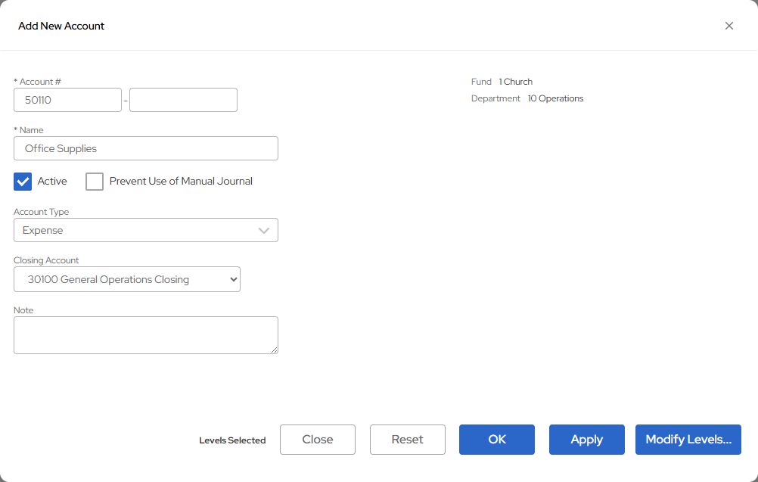Viewport: 758px width, 482px height.
Task: Click the OK button
Action: [496, 439]
